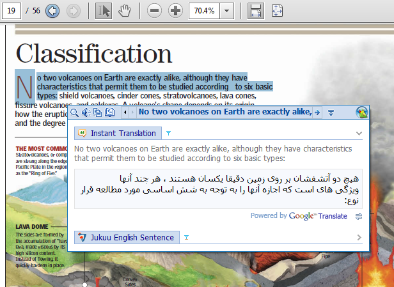Go to the previous page
Viewport: 394px width, 287px height.
point(52,11)
